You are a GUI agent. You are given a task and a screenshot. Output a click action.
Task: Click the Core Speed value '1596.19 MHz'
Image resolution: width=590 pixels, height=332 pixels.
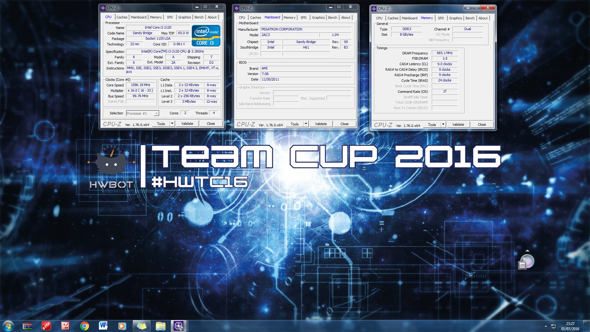(x=140, y=85)
